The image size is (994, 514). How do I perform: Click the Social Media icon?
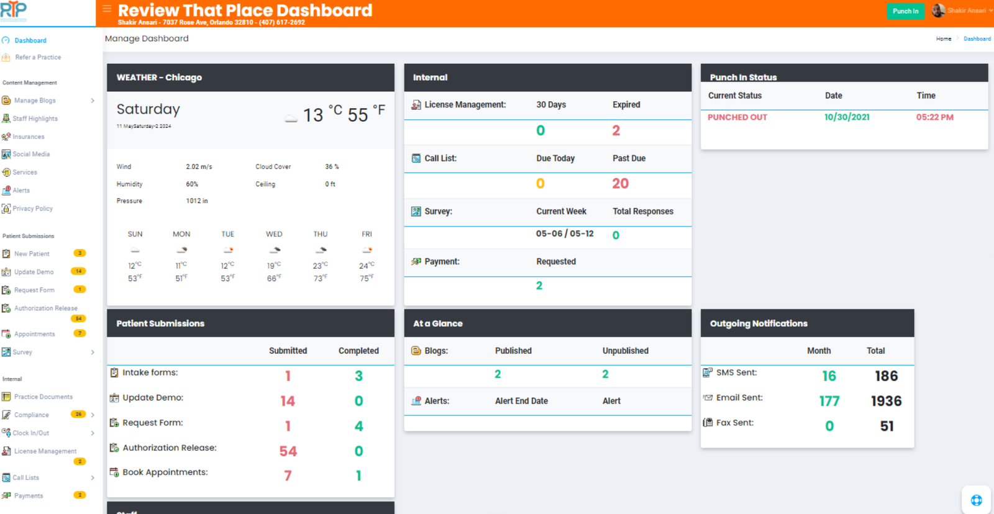6,154
